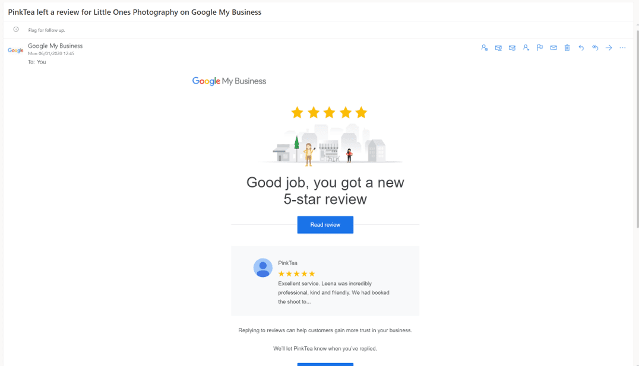Open more actions ellipsis menu
Screen dimensions: 639x366
click(622, 47)
